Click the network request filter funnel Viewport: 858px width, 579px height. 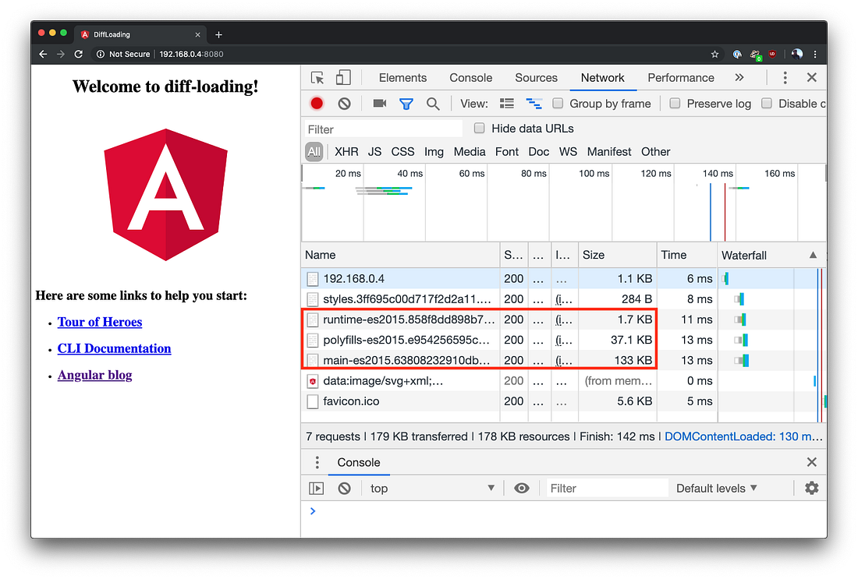pos(406,103)
